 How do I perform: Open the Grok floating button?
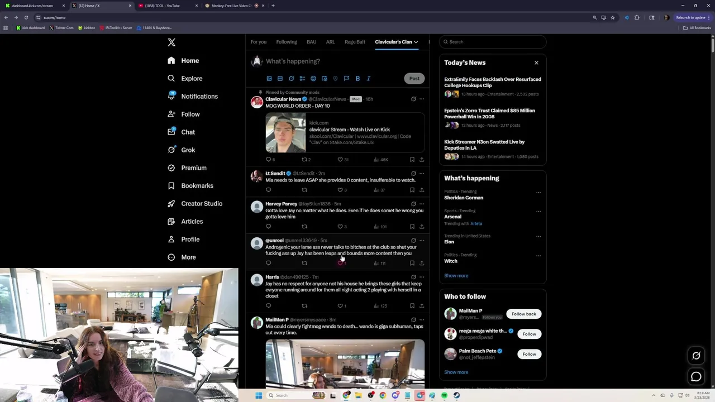pyautogui.click(x=696, y=356)
